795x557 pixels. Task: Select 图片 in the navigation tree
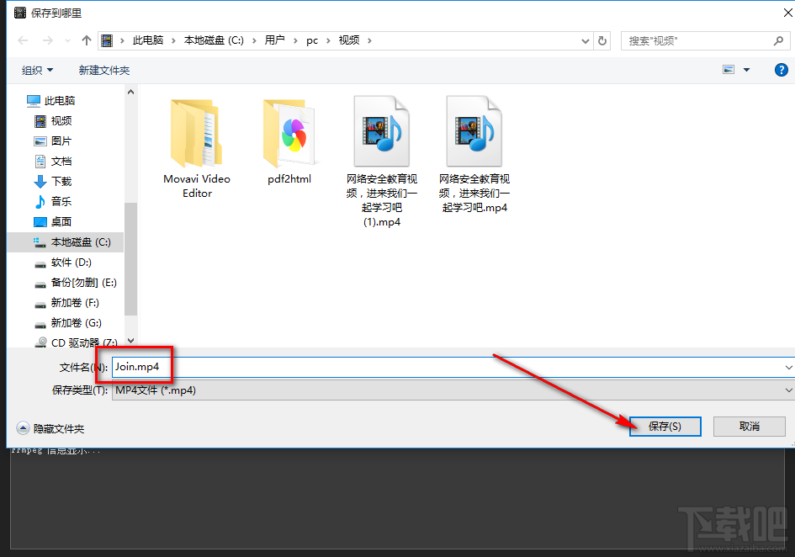tap(53, 141)
